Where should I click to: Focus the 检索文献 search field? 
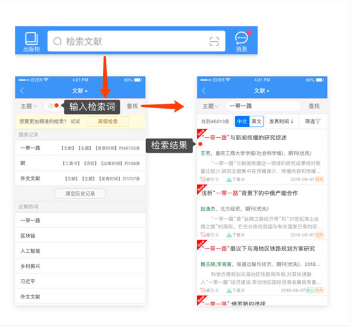(136, 41)
